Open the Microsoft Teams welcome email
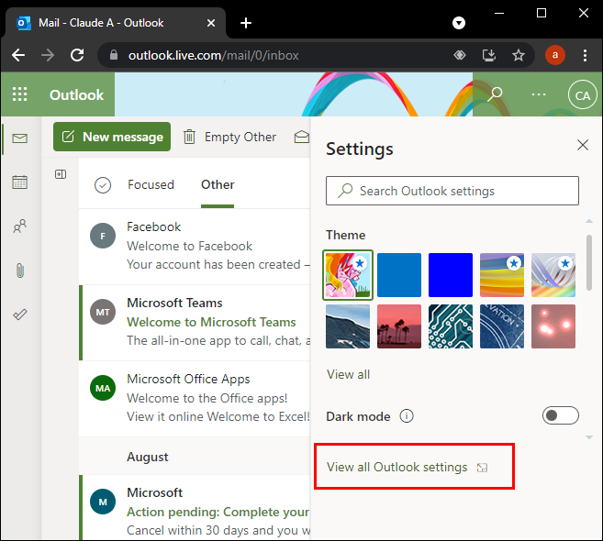 tap(195, 323)
